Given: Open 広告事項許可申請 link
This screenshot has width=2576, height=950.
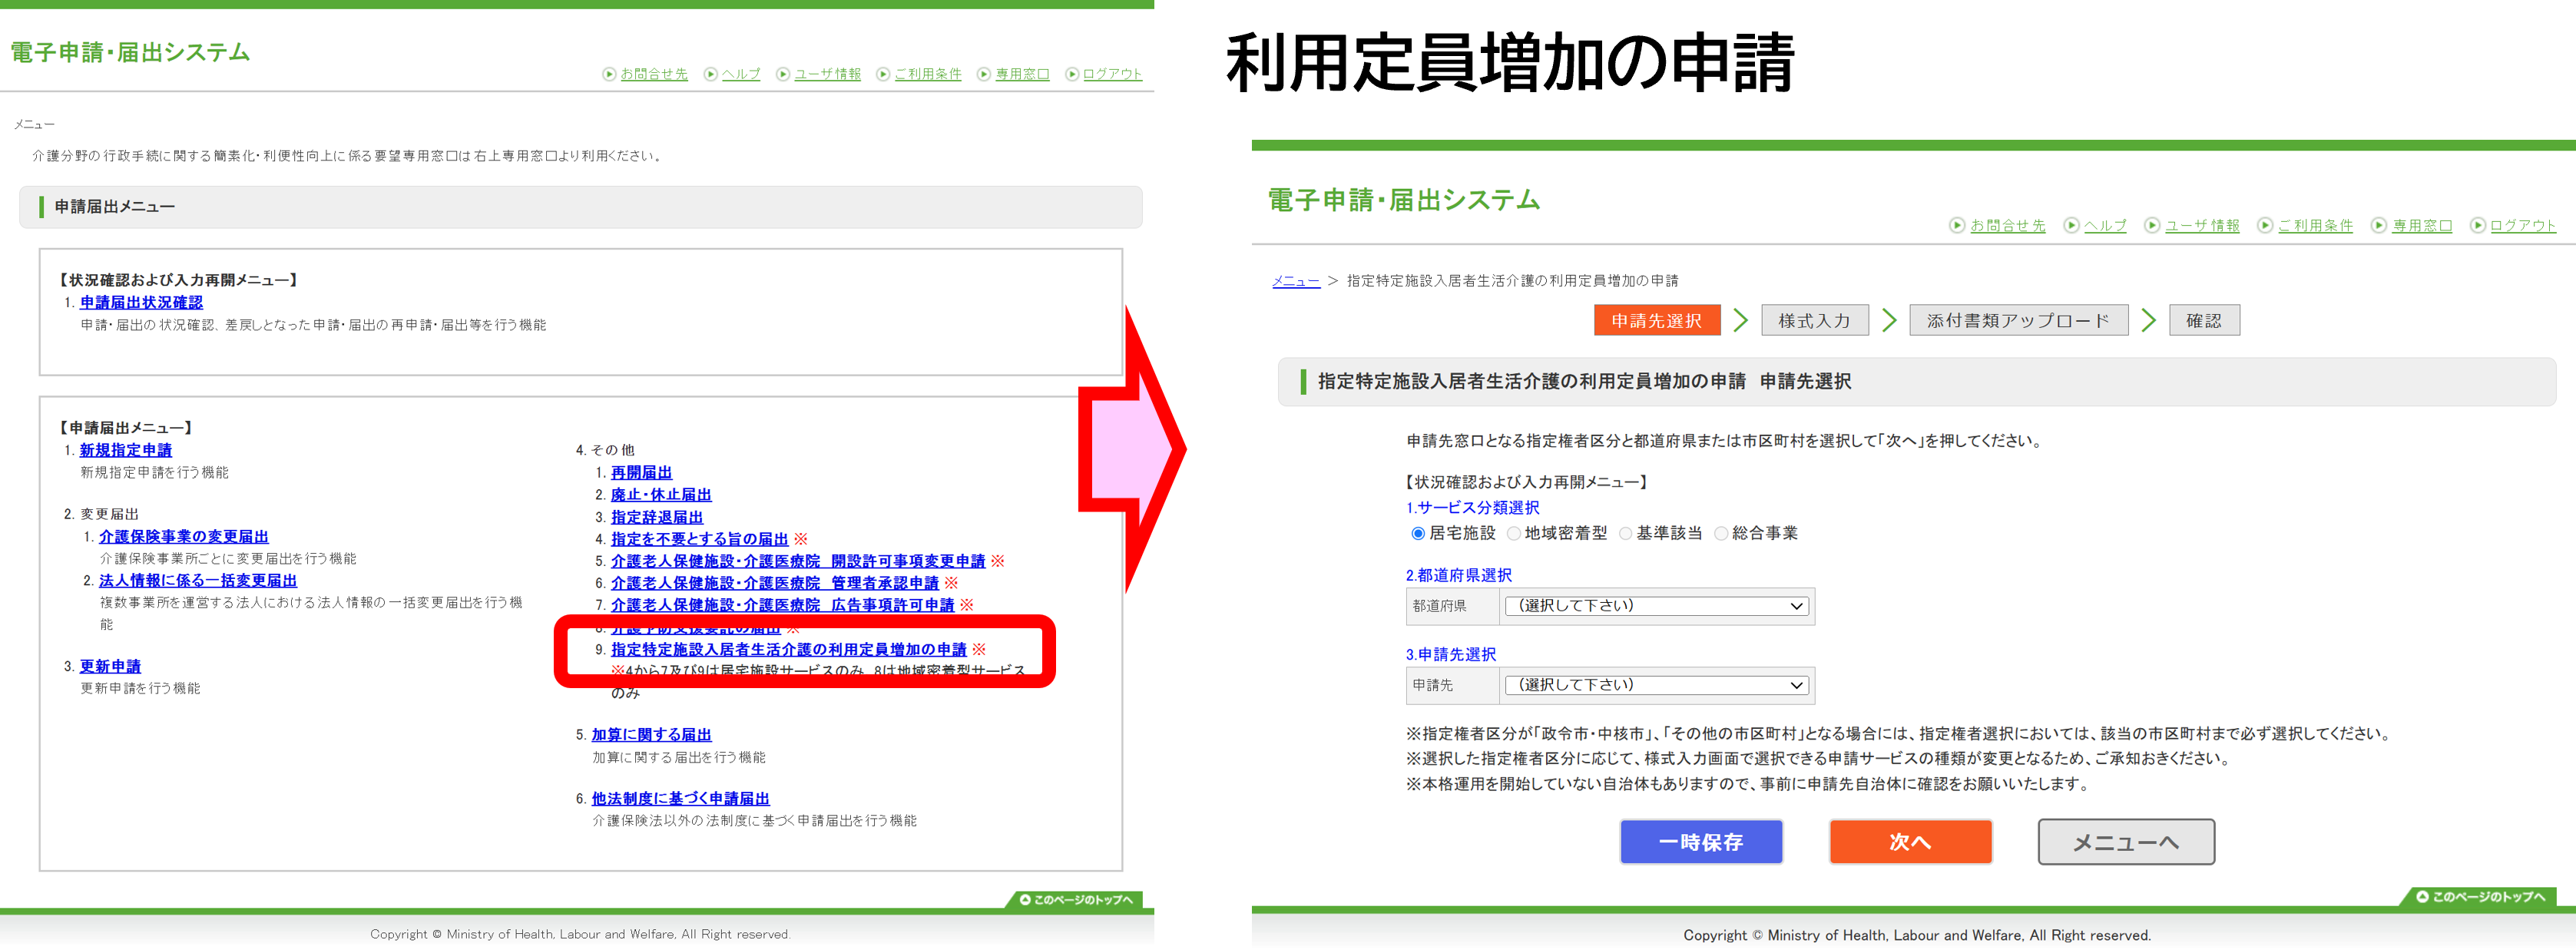Looking at the screenshot, I should 783,606.
